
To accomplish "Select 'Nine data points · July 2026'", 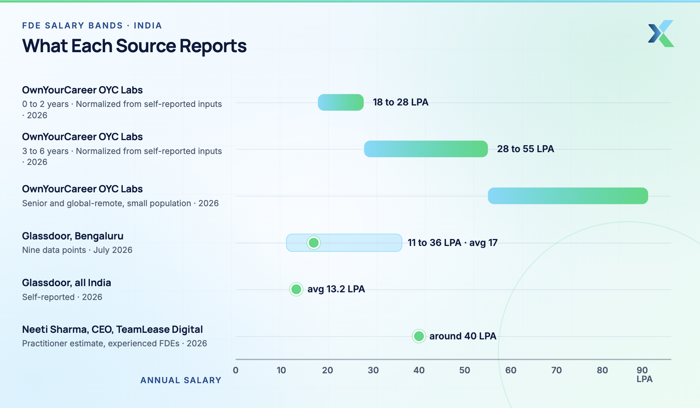I will (x=77, y=250).
